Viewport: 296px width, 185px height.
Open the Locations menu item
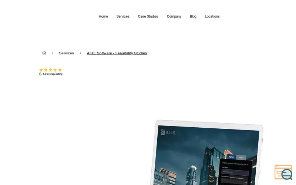pos(212,16)
